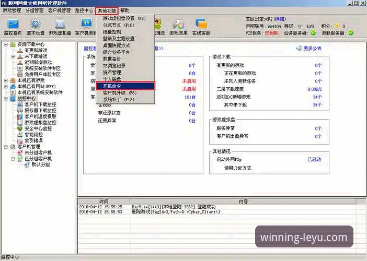Open the 客户机管理 menu in menu bar
Image resolution: width=367 pixels, height=261 pixels.
[x=59, y=10]
